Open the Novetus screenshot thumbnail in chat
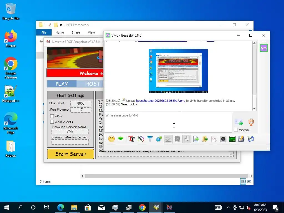 point(178,71)
